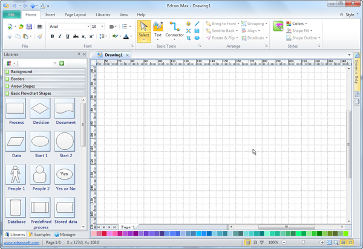Expand the Colors theme dropdown
The height and width of the screenshot is (249, 363).
point(298,24)
